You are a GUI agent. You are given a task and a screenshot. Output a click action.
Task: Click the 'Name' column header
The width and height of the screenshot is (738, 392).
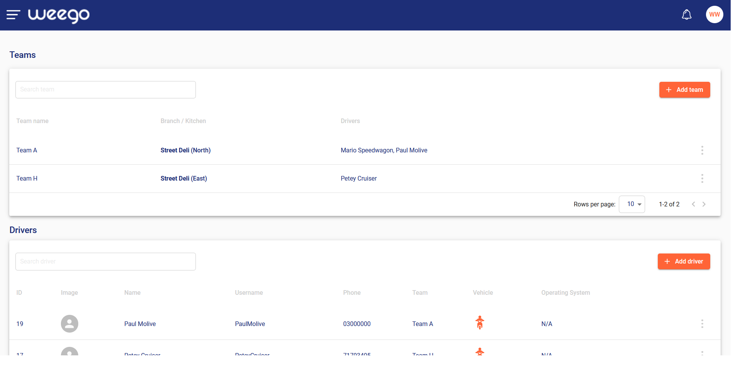click(x=132, y=293)
